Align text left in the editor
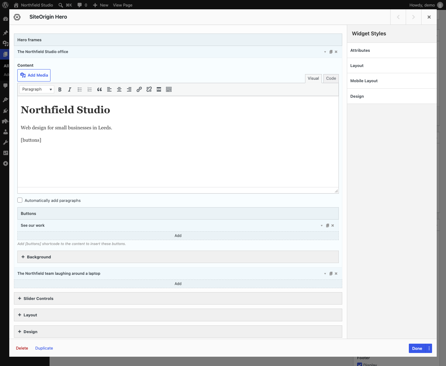The width and height of the screenshot is (446, 366). pyautogui.click(x=109, y=89)
